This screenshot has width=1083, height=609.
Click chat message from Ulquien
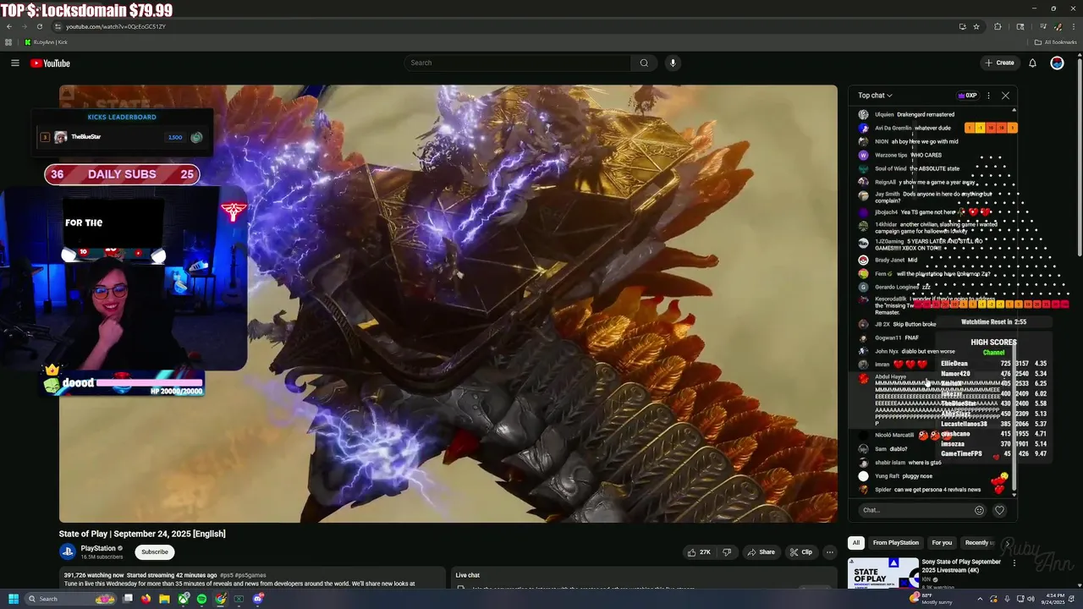(915, 114)
